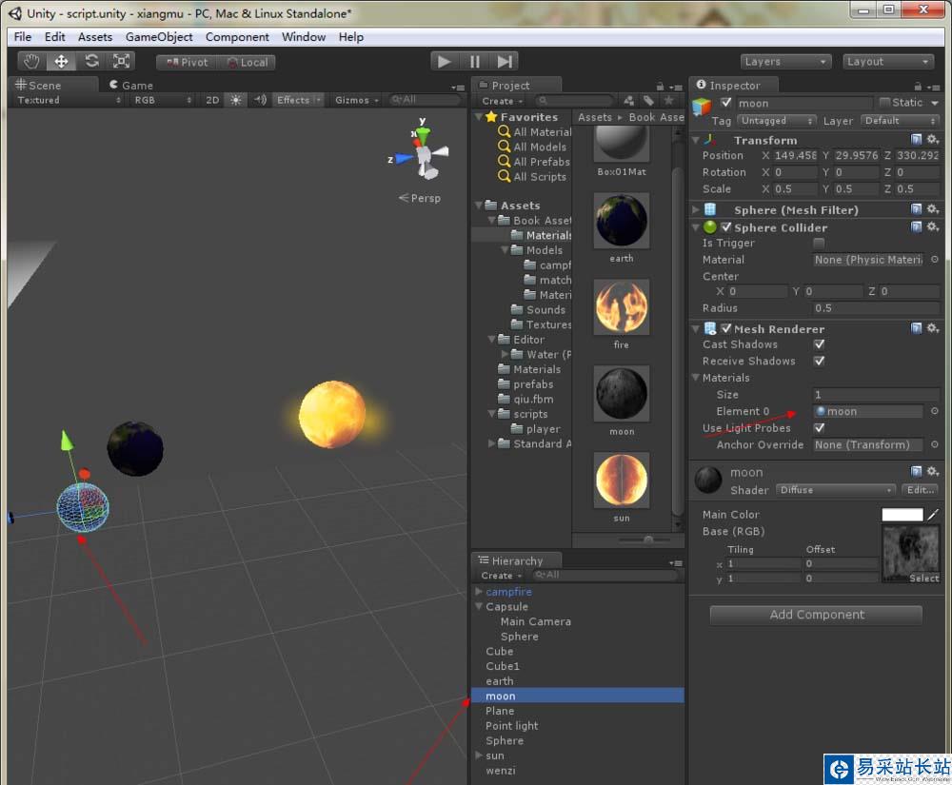The image size is (952, 785).
Task: Collapse the Capsule hierarchy item
Action: point(478,607)
